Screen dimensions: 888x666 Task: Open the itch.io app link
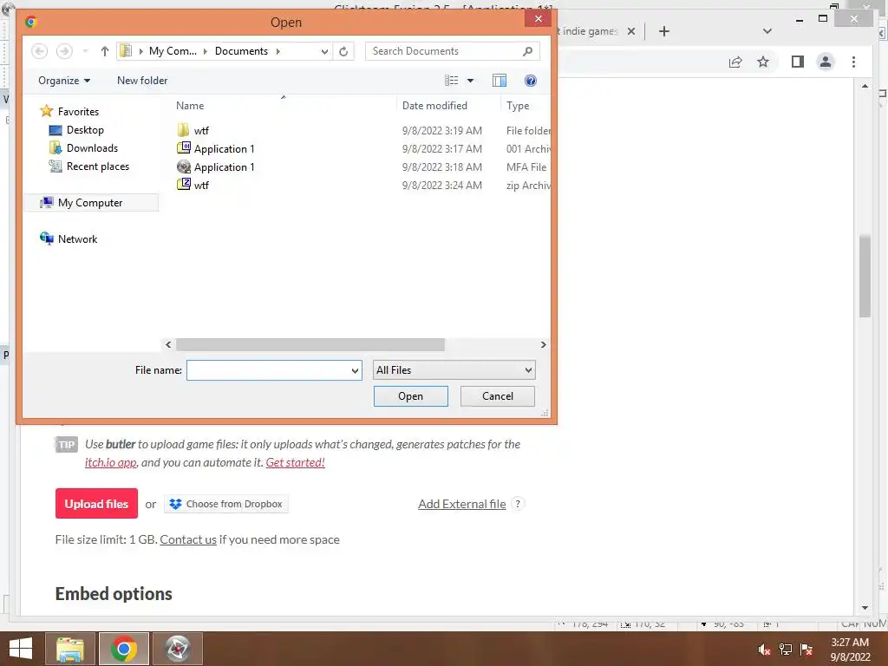tap(110, 462)
